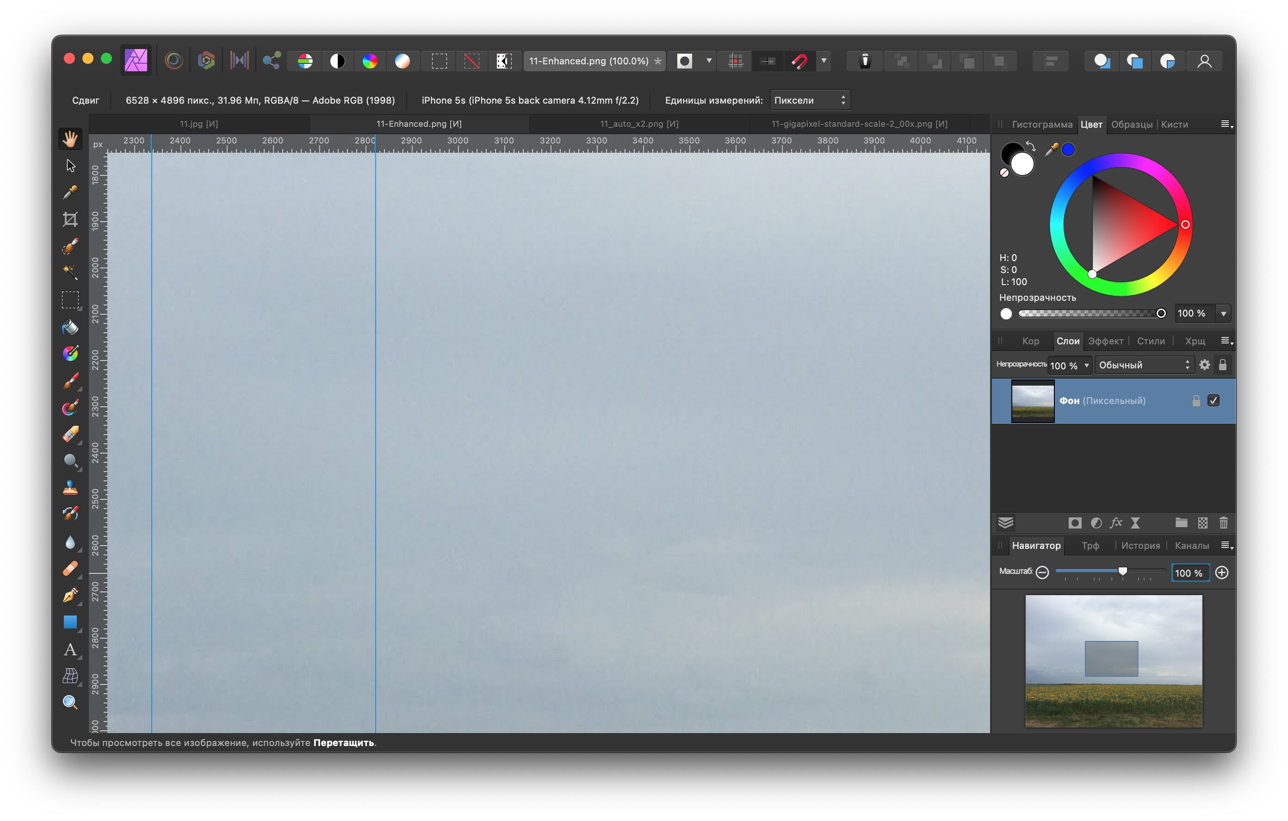
Task: Switch to the 11_auto_x2.png document tab
Action: (639, 124)
